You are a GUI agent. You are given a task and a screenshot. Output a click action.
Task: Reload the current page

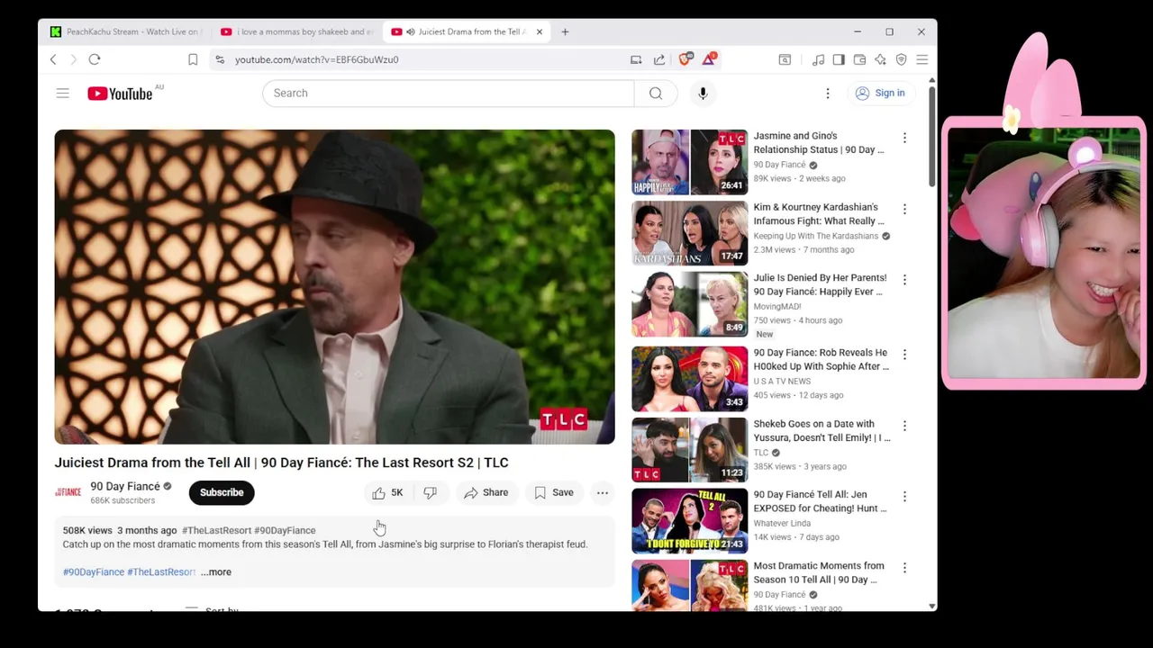pos(95,59)
